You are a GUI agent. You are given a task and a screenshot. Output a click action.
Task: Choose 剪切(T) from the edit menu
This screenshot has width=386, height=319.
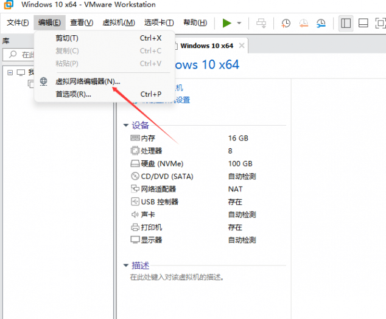point(105,38)
